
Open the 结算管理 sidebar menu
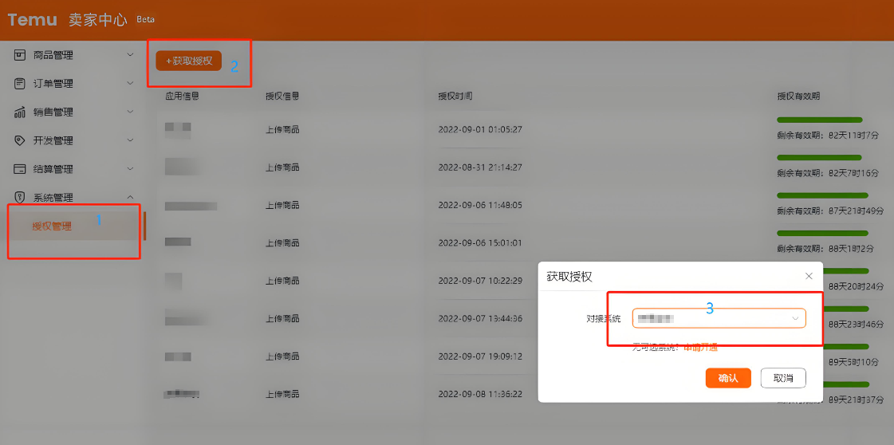click(x=53, y=169)
